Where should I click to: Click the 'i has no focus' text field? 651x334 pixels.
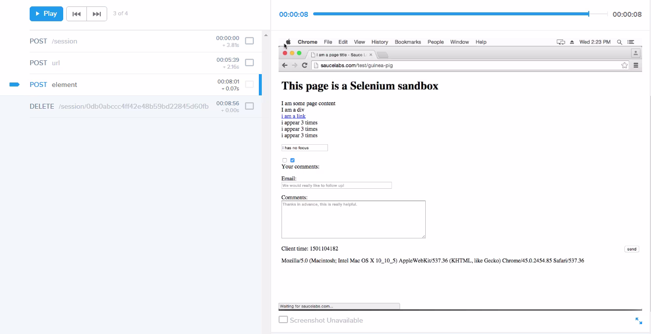pos(305,148)
